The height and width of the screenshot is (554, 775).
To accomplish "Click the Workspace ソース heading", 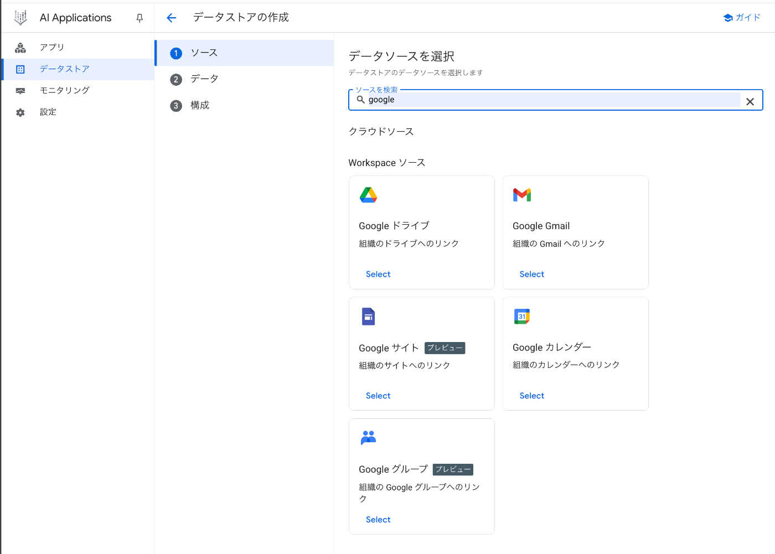I will pos(387,163).
